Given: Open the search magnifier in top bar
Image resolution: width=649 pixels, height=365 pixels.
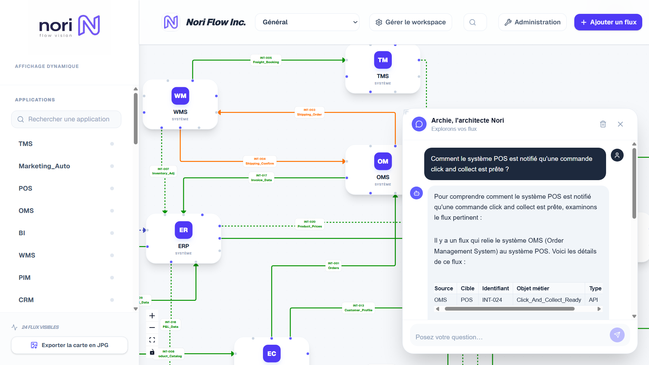Looking at the screenshot, I should (x=473, y=22).
